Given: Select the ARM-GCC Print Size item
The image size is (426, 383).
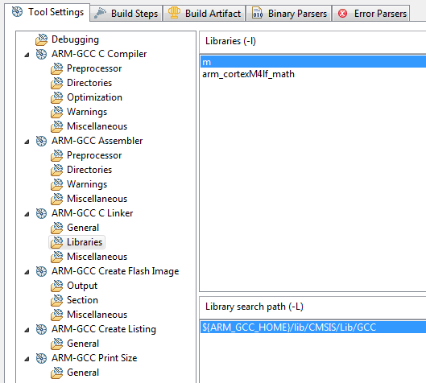Looking at the screenshot, I should (94, 358).
